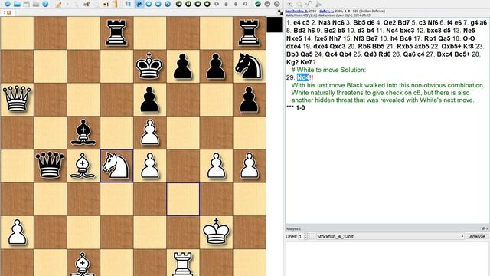The image size is (490, 276).
Task: Go to move Na3 in the notation
Action: pyautogui.click(x=324, y=22)
